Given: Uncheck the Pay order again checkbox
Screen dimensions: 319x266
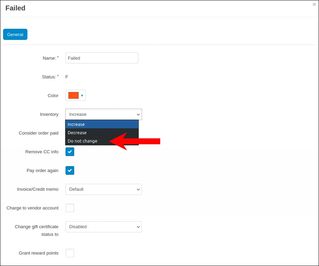Looking at the screenshot, I should [x=70, y=171].
